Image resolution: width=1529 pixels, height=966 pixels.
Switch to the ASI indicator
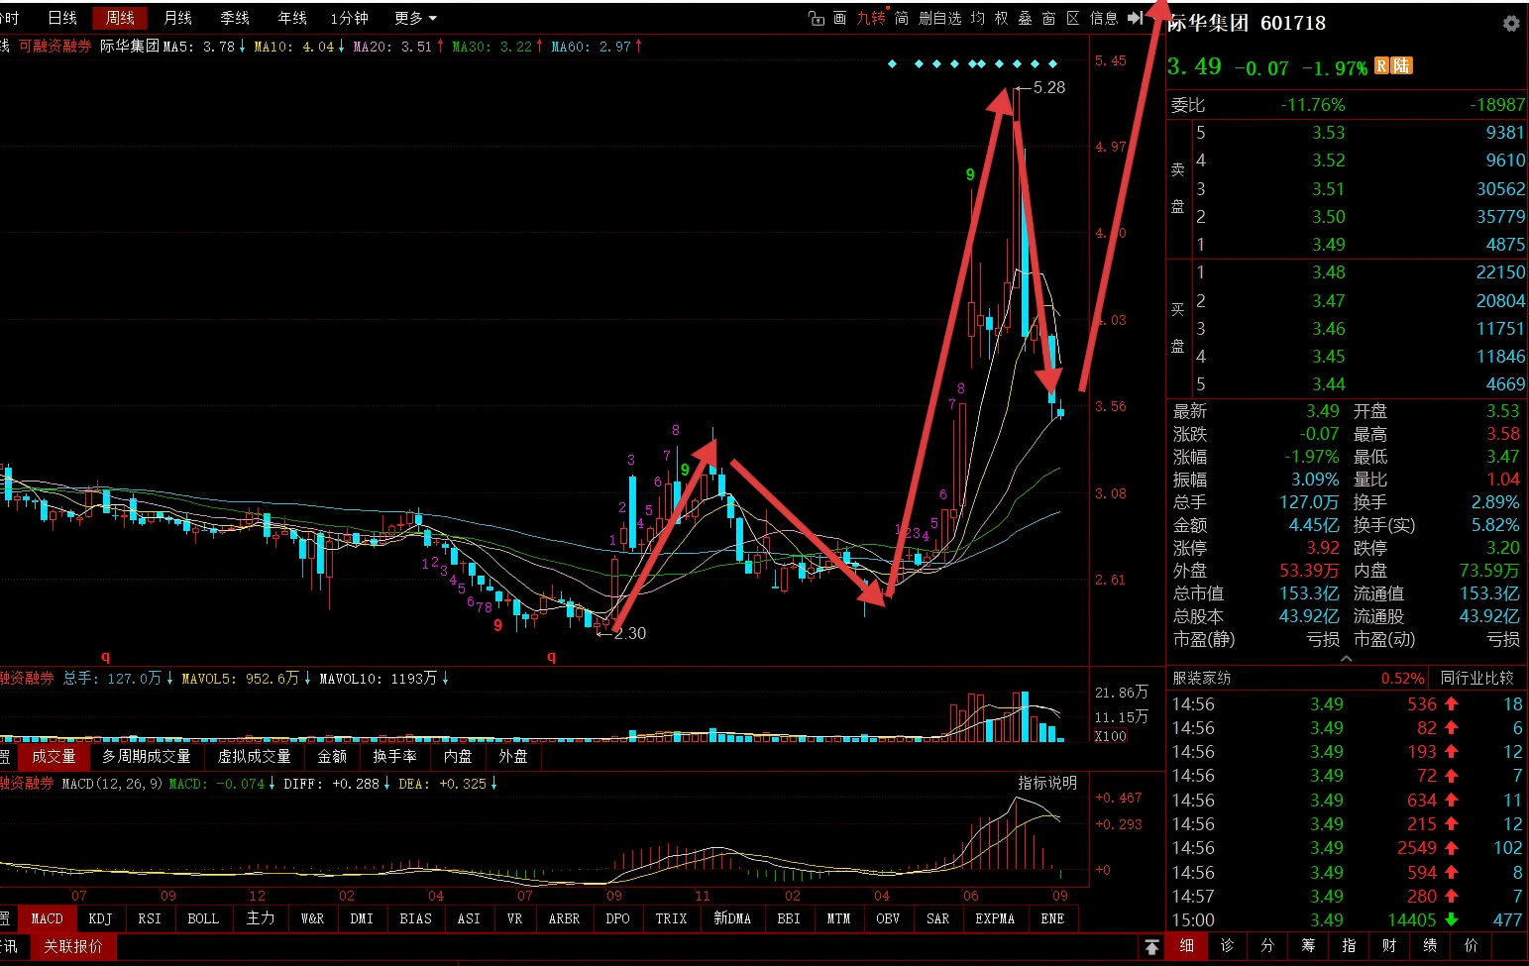pos(469,918)
